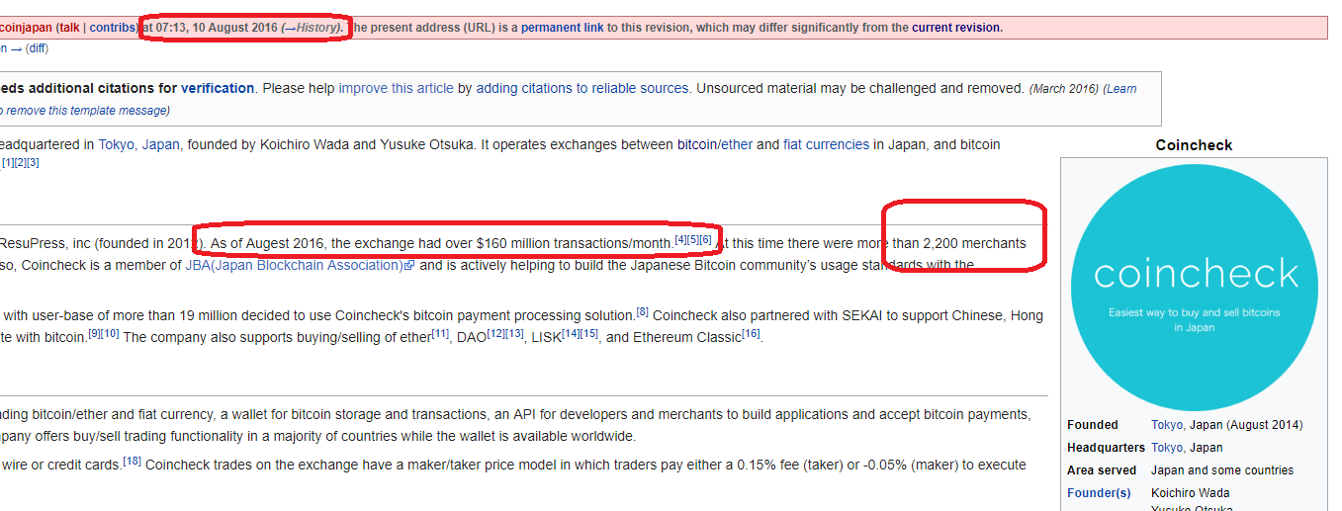
Task: Click the '(diff)' link under the notice
Action: [36, 47]
